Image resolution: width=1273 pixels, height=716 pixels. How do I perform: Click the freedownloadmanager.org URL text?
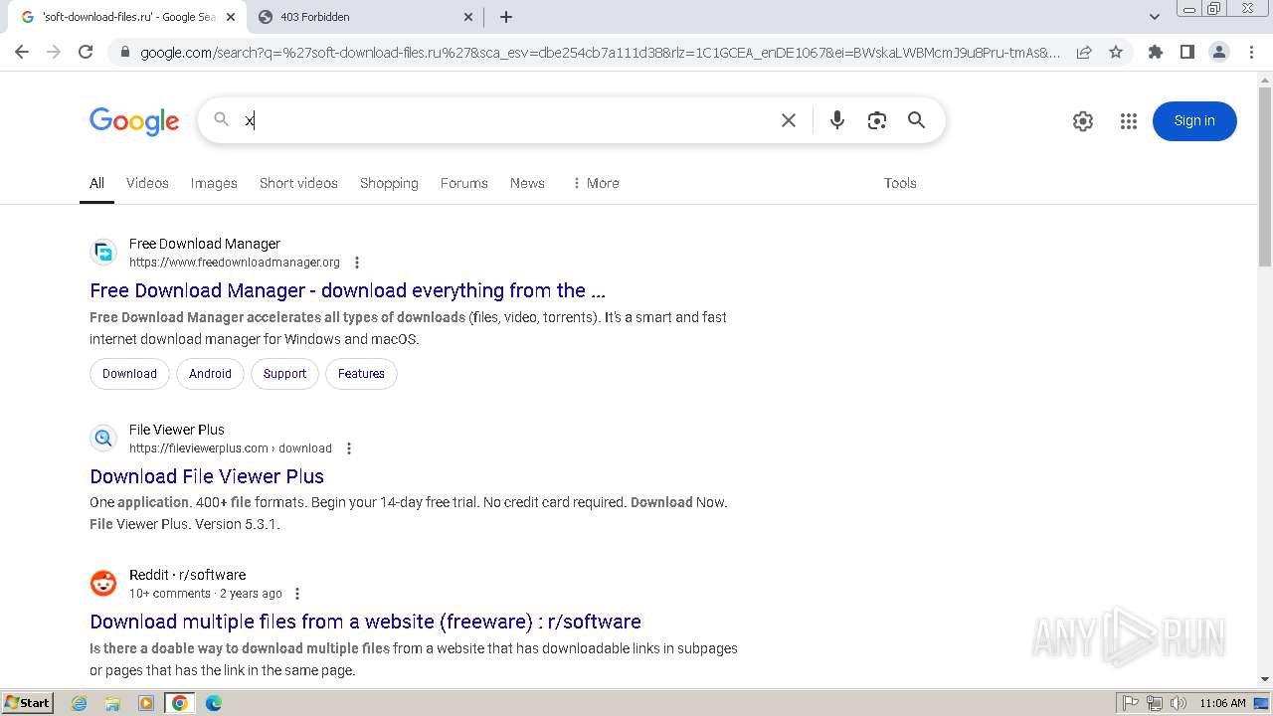pos(235,263)
